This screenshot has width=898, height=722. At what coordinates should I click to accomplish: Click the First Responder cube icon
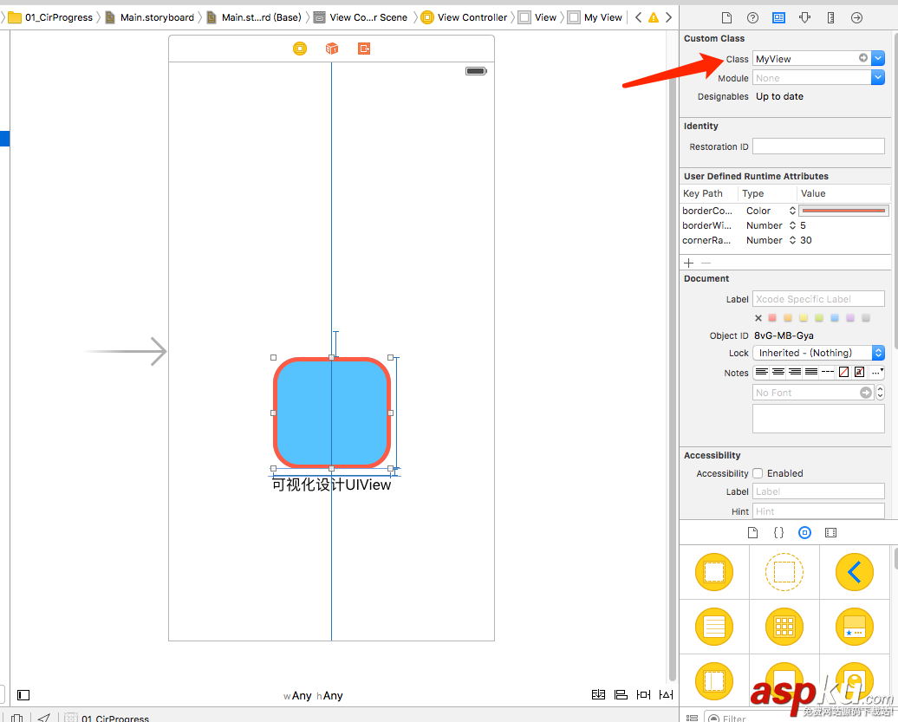coord(332,49)
